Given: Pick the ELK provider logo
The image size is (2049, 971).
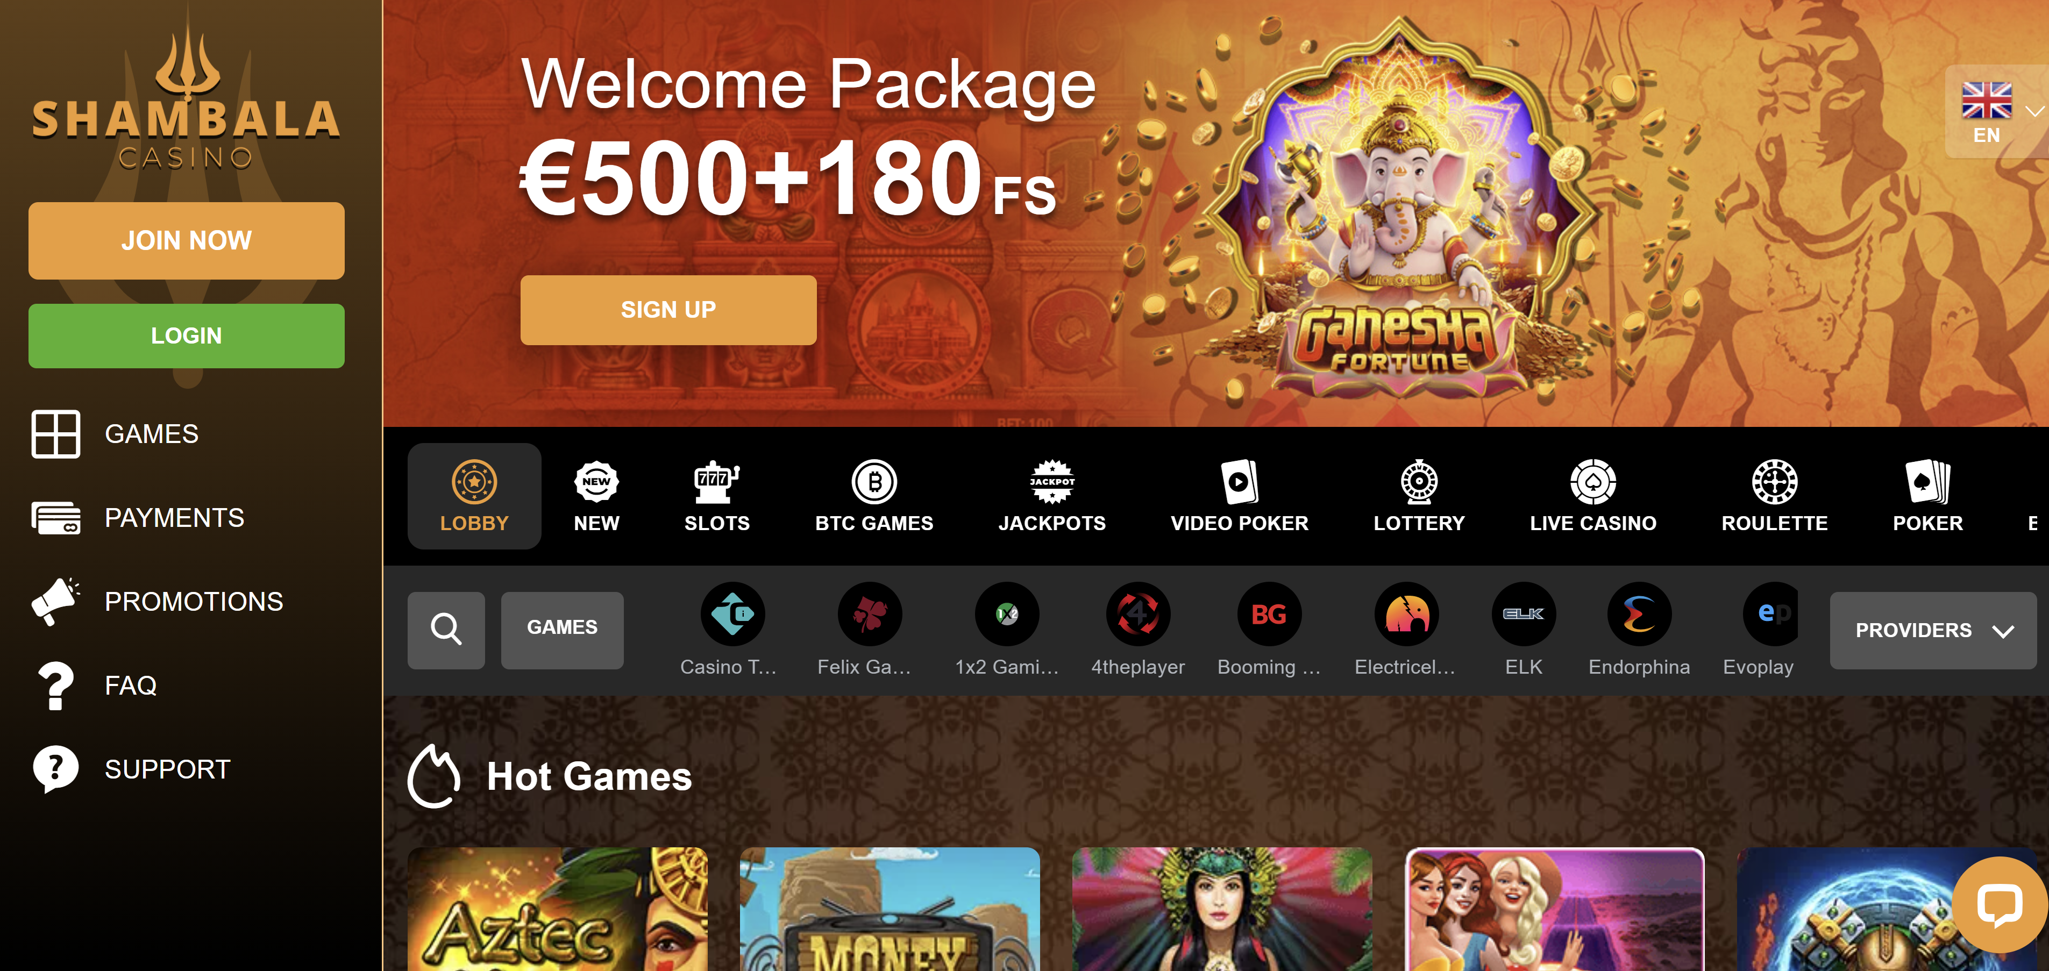Looking at the screenshot, I should [x=1522, y=613].
